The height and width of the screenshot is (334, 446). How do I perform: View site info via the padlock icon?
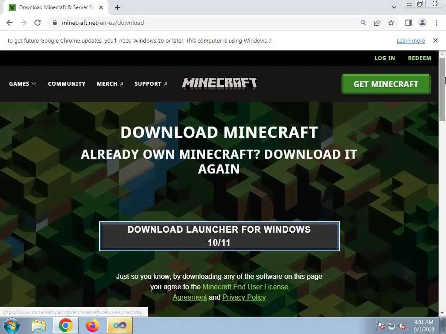(x=55, y=23)
